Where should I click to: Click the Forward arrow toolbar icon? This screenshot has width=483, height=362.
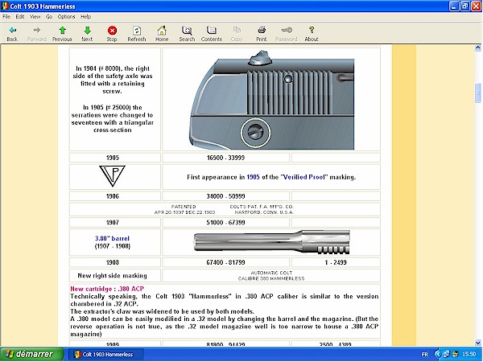37,31
